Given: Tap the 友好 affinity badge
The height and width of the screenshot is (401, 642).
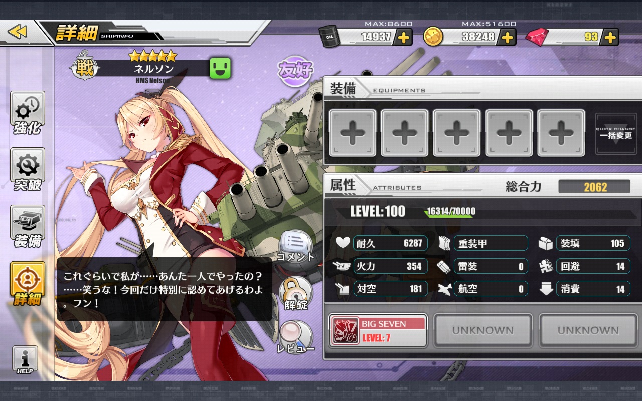Looking at the screenshot, I should click(x=296, y=71).
